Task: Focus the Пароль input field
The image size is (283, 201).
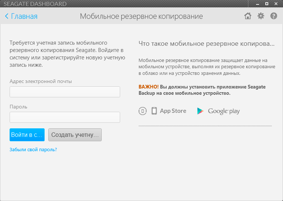Action: (x=65, y=117)
